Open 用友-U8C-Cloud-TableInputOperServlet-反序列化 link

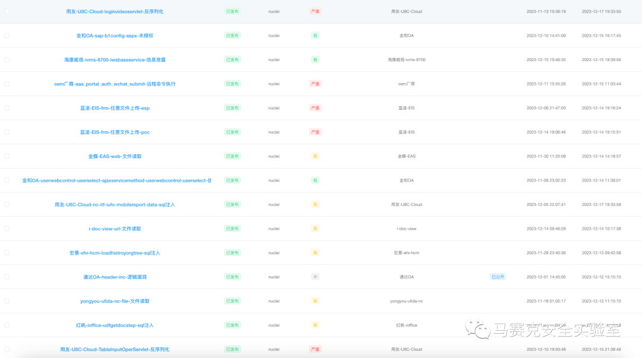(x=115, y=350)
